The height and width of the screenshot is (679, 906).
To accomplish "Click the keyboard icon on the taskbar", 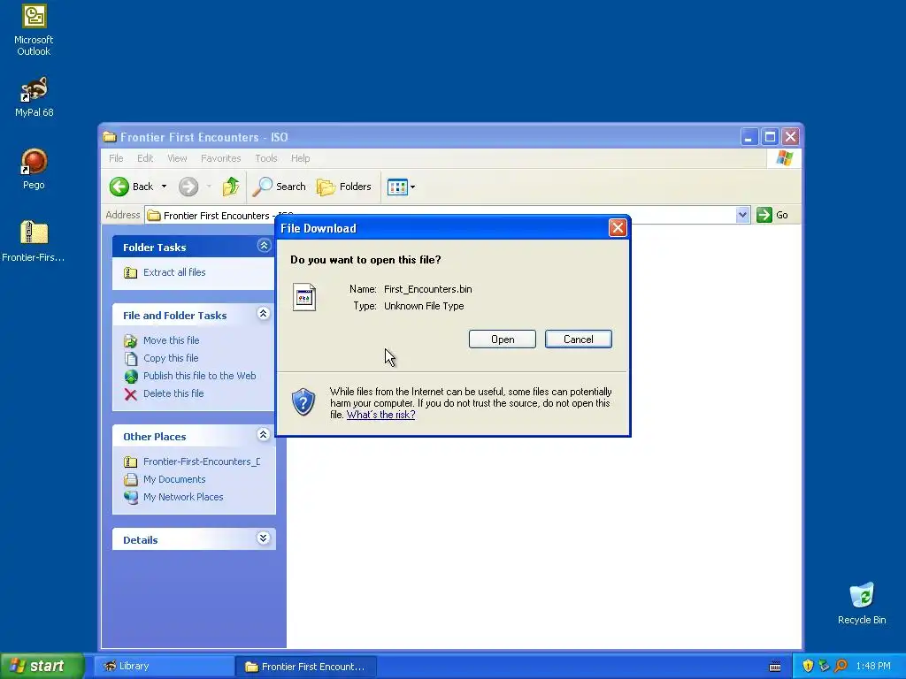I will pos(775,667).
